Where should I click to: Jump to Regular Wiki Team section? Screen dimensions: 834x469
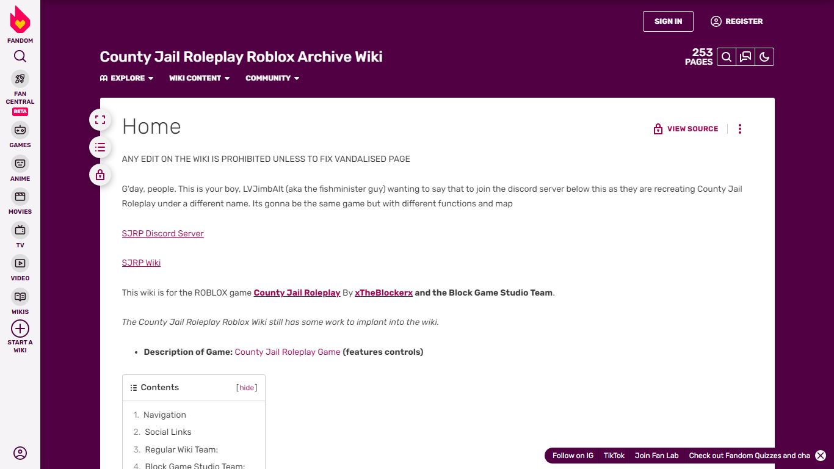click(181, 449)
